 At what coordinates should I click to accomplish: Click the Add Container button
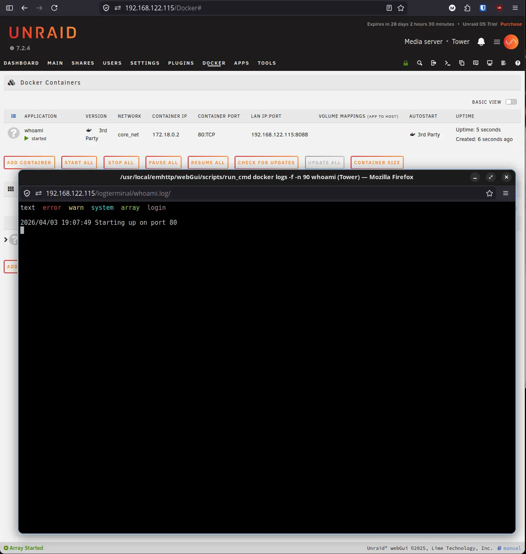coord(29,163)
